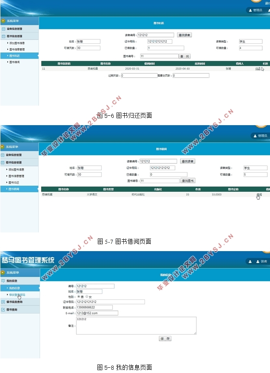This screenshot has width=270, height=373.
Task: Click the 借阅 link in the book row
Action: point(259,195)
